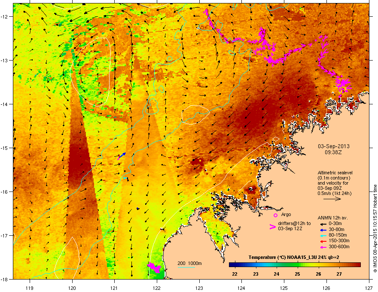378x292 pixels.
Task: Click the cyan 200 1000m isobath legend line
Action: pyautogui.click(x=186, y=267)
